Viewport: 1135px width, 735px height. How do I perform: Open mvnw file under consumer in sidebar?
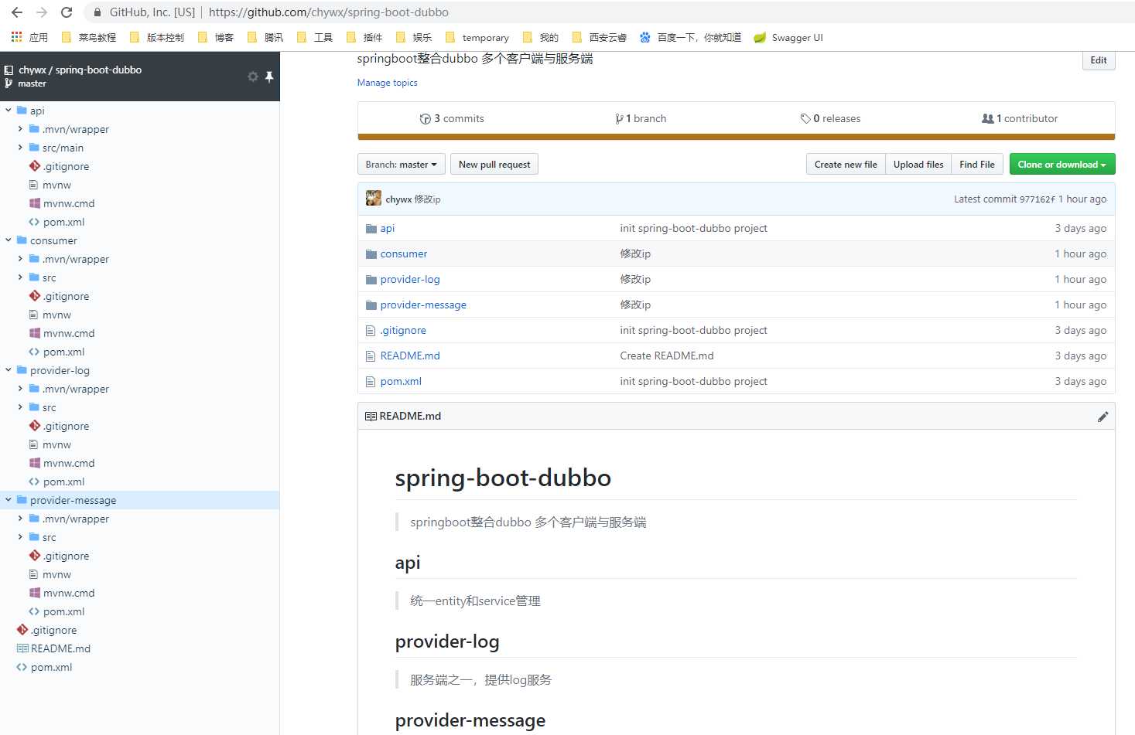(x=56, y=315)
